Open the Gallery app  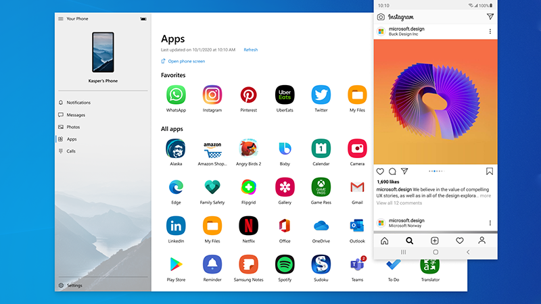tap(285, 187)
